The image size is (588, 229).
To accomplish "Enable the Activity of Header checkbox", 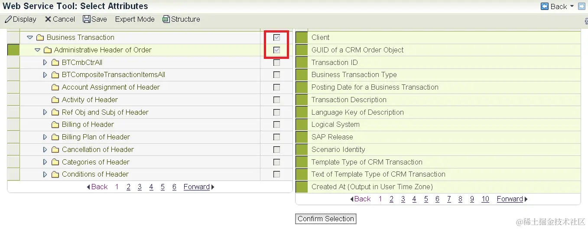I will 276,100.
